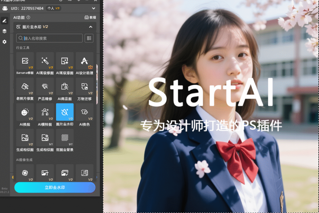Viewport: 319px width, 213px height.
Task: Select the AI换色 recolor tool
Action: (x=84, y=112)
